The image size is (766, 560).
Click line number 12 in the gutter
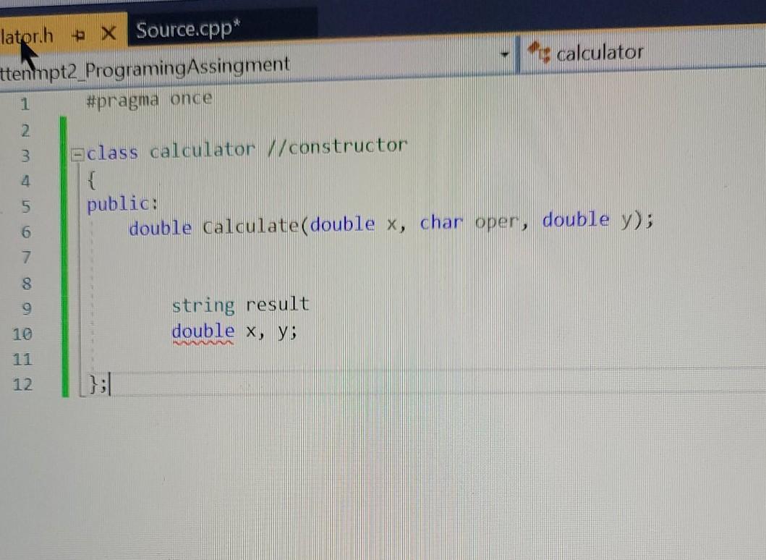pos(25,385)
